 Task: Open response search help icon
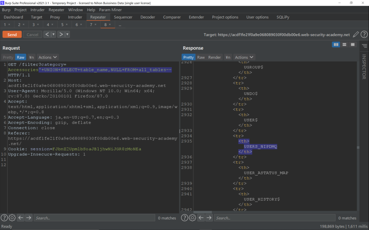(x=184, y=218)
